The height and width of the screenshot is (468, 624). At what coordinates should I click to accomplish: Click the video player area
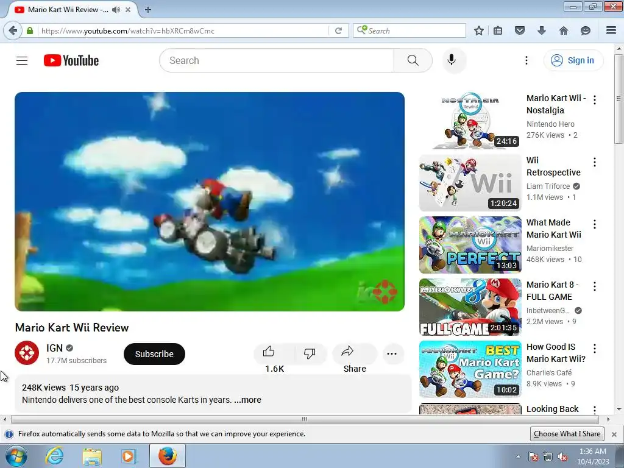point(210,201)
